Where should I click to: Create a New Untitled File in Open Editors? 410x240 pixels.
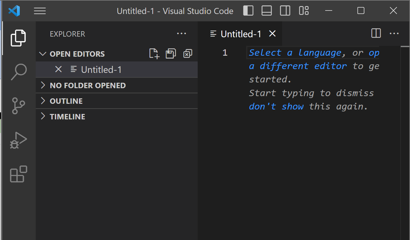point(154,54)
